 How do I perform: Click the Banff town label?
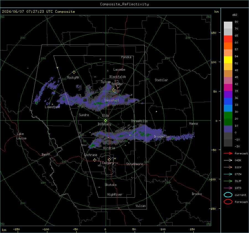point(46,154)
